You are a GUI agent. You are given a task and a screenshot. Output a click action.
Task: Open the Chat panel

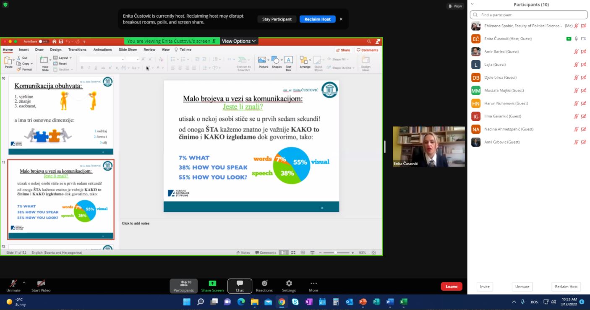240,286
